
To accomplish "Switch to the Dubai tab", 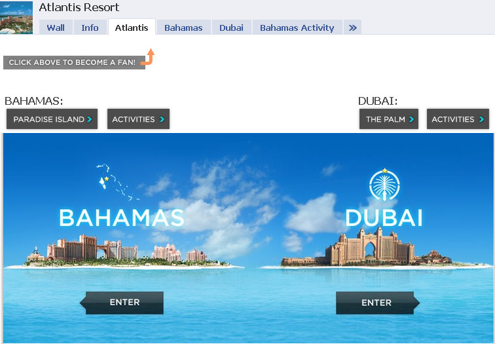I will (x=231, y=28).
